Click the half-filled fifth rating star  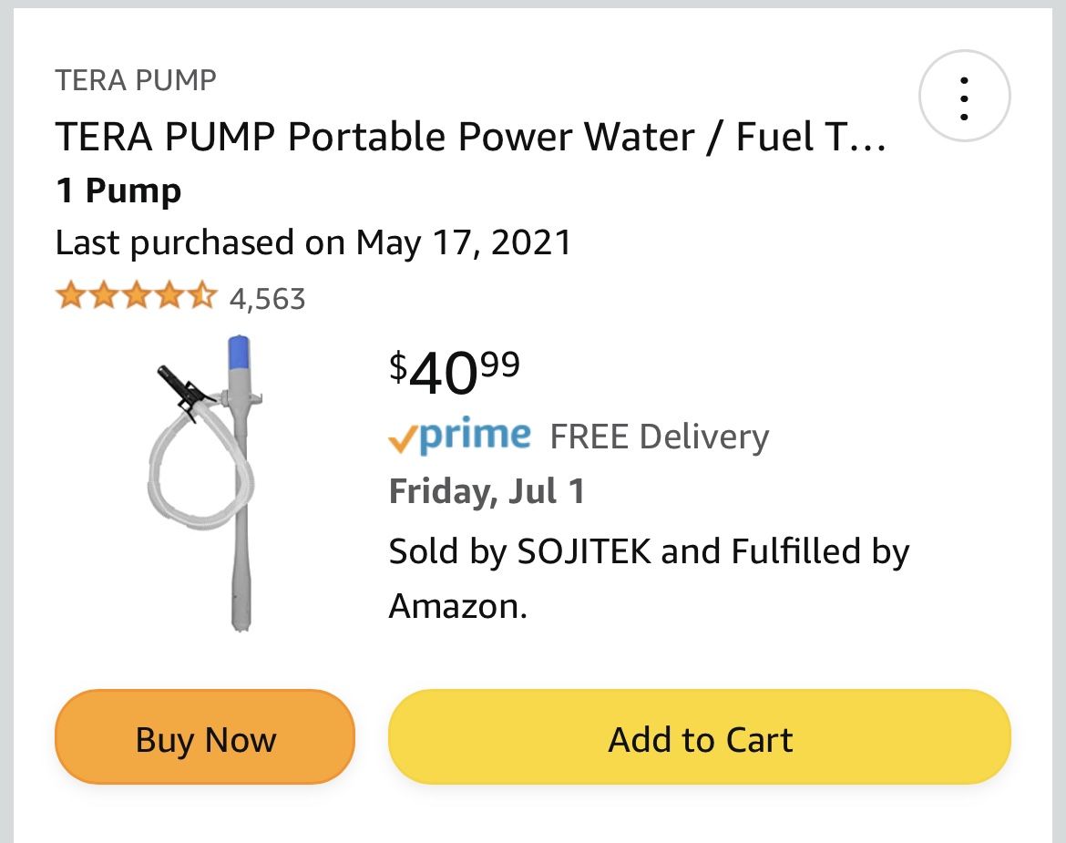[x=201, y=297]
